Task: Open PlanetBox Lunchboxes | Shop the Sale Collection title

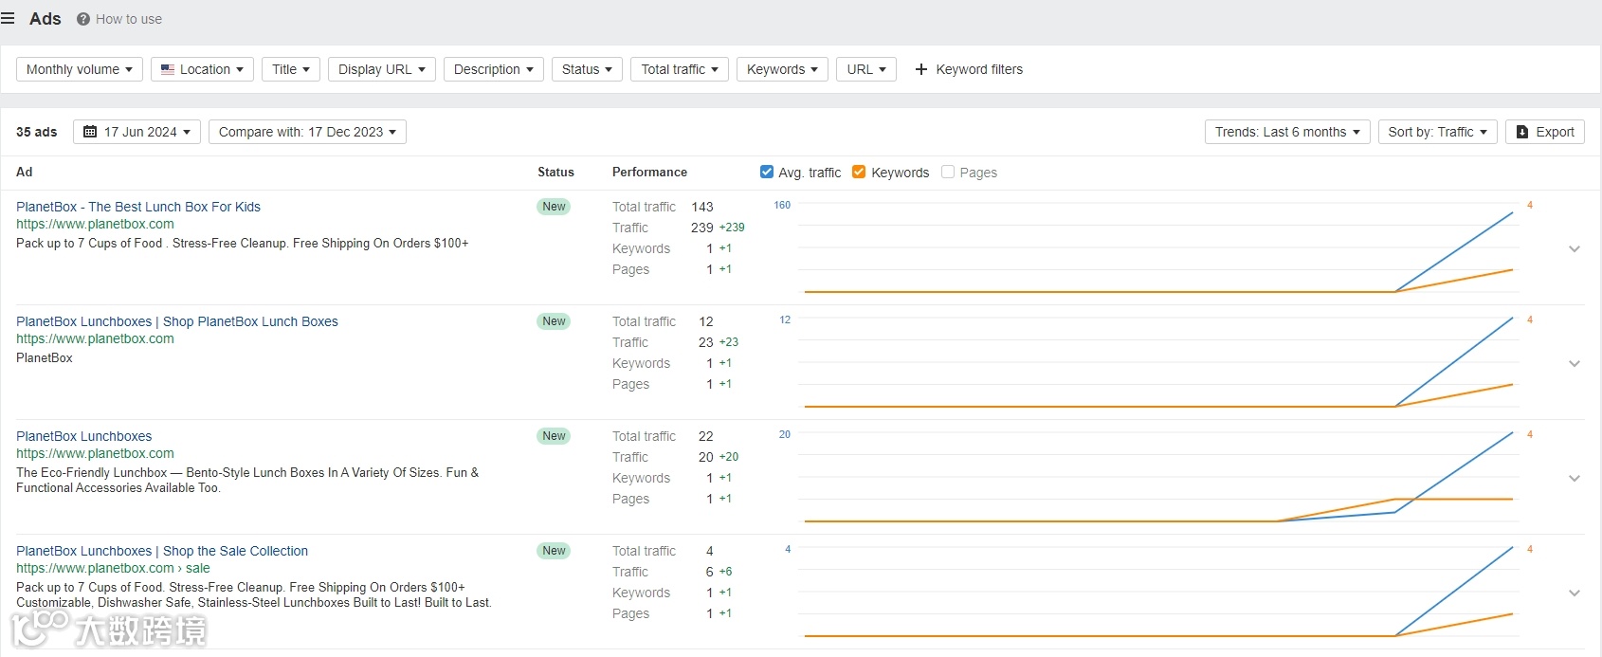Action: [x=162, y=551]
